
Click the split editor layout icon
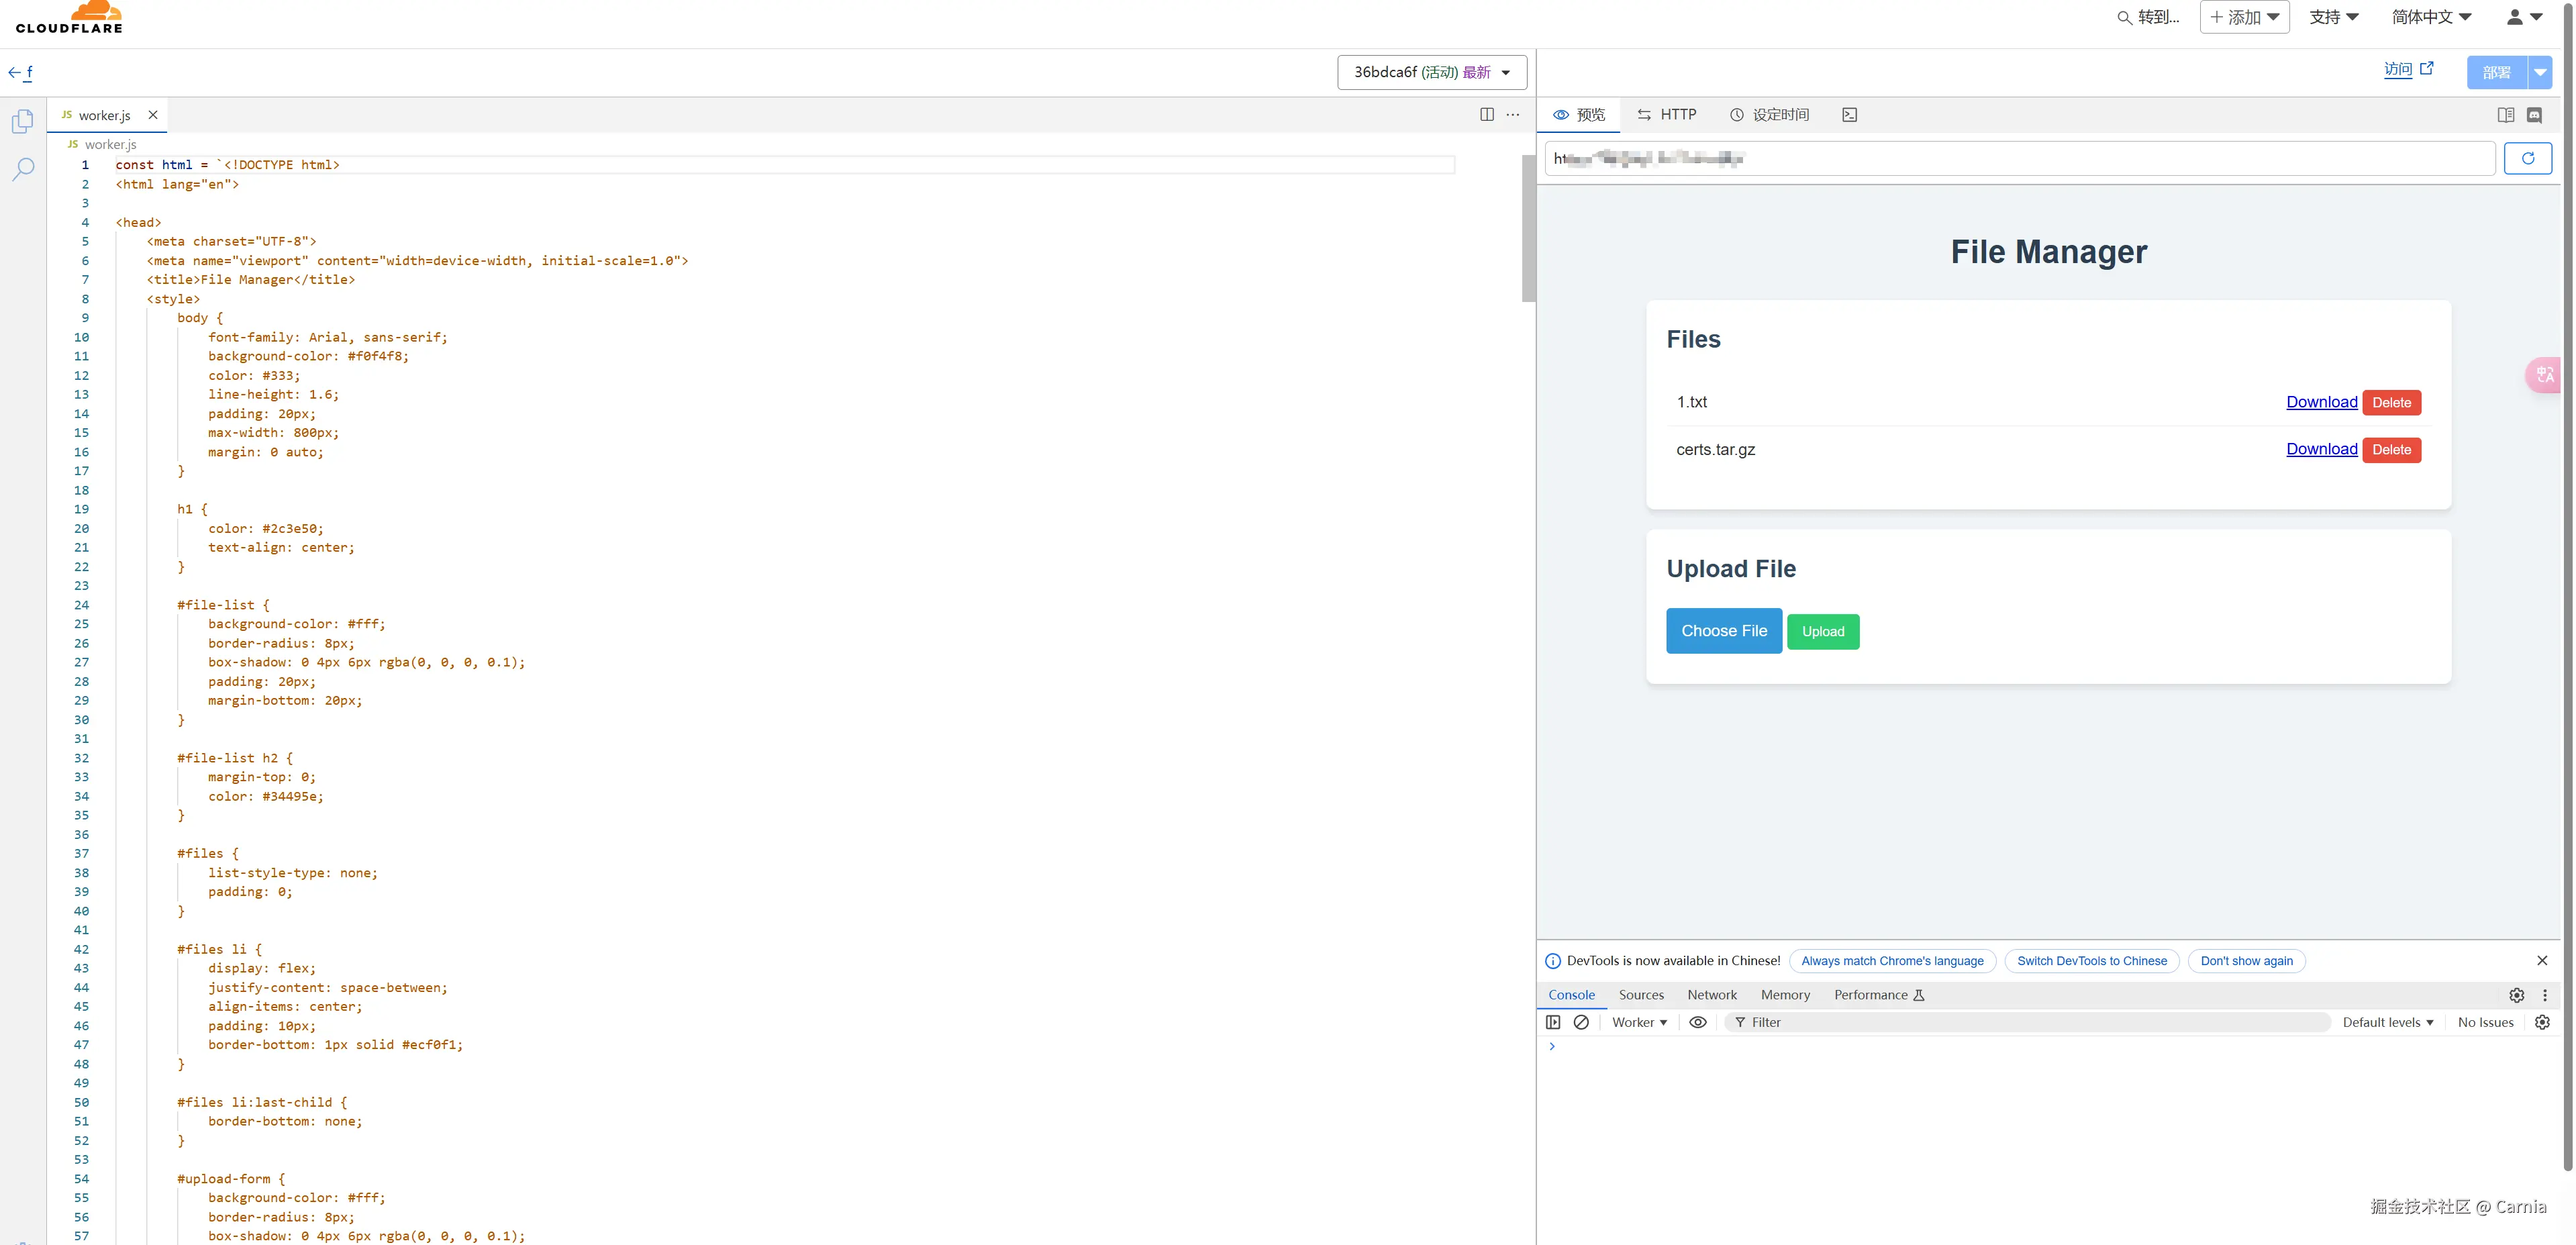pyautogui.click(x=1486, y=115)
